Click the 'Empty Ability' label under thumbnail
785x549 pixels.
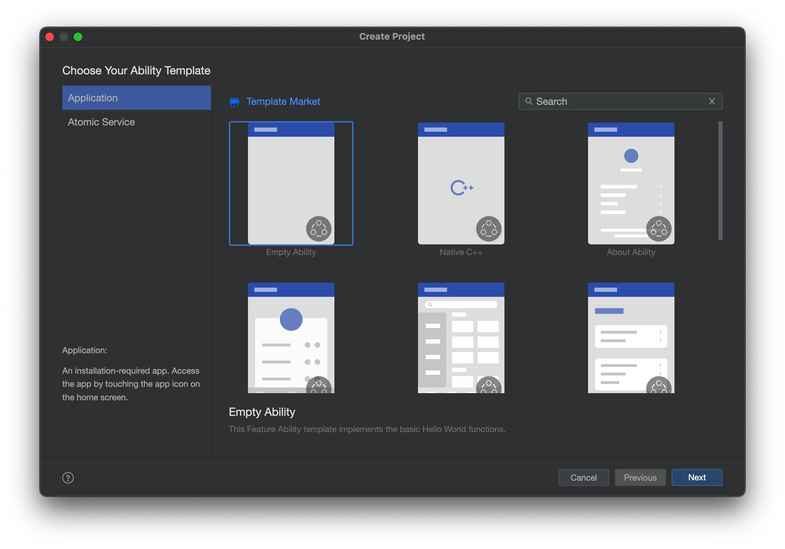291,252
